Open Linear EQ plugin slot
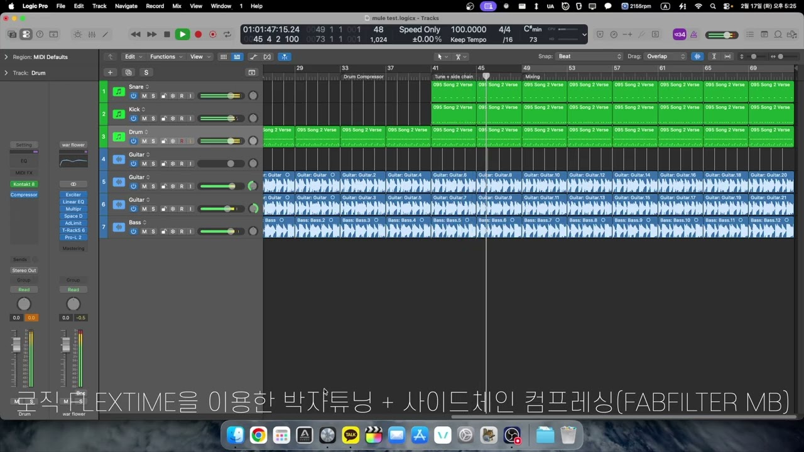 73,202
